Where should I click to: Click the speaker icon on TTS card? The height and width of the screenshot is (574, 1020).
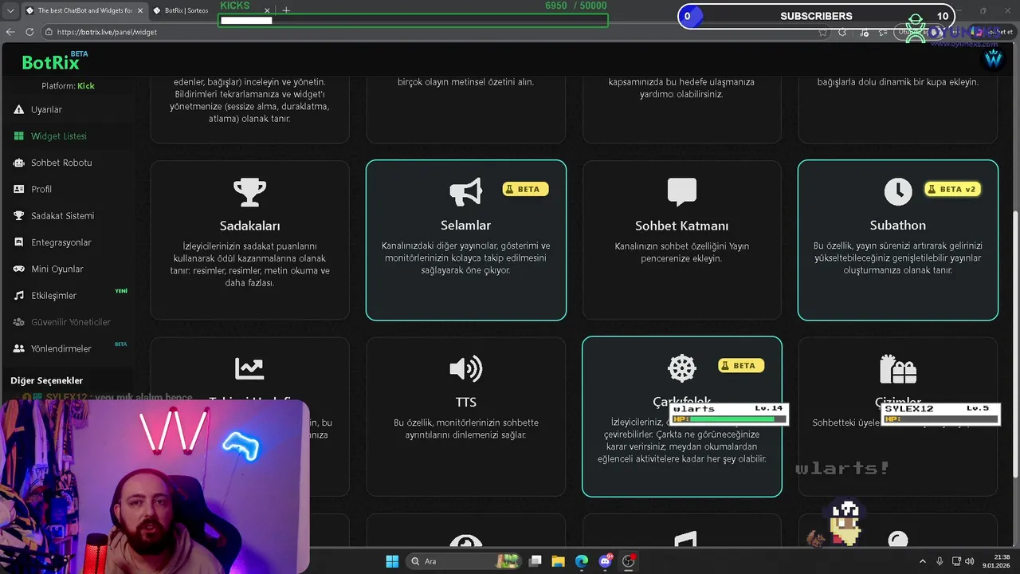[x=465, y=368]
